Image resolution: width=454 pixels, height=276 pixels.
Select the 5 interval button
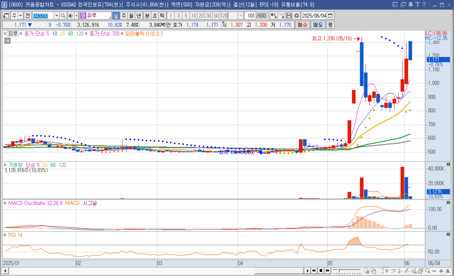[186, 16]
